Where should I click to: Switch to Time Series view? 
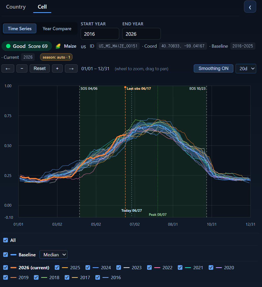coord(20,29)
